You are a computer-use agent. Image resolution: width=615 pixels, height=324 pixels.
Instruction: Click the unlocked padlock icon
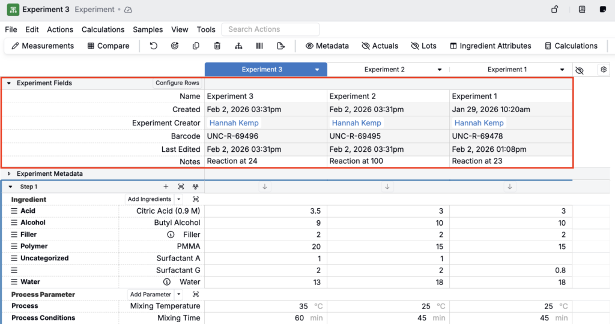pyautogui.click(x=556, y=10)
